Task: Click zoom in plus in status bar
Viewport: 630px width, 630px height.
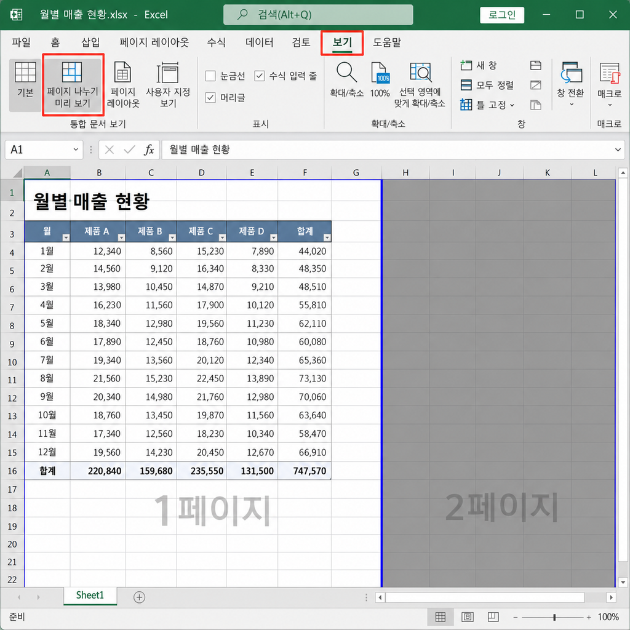Action: point(589,617)
